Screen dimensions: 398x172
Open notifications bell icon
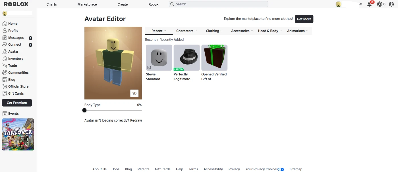point(369,4)
